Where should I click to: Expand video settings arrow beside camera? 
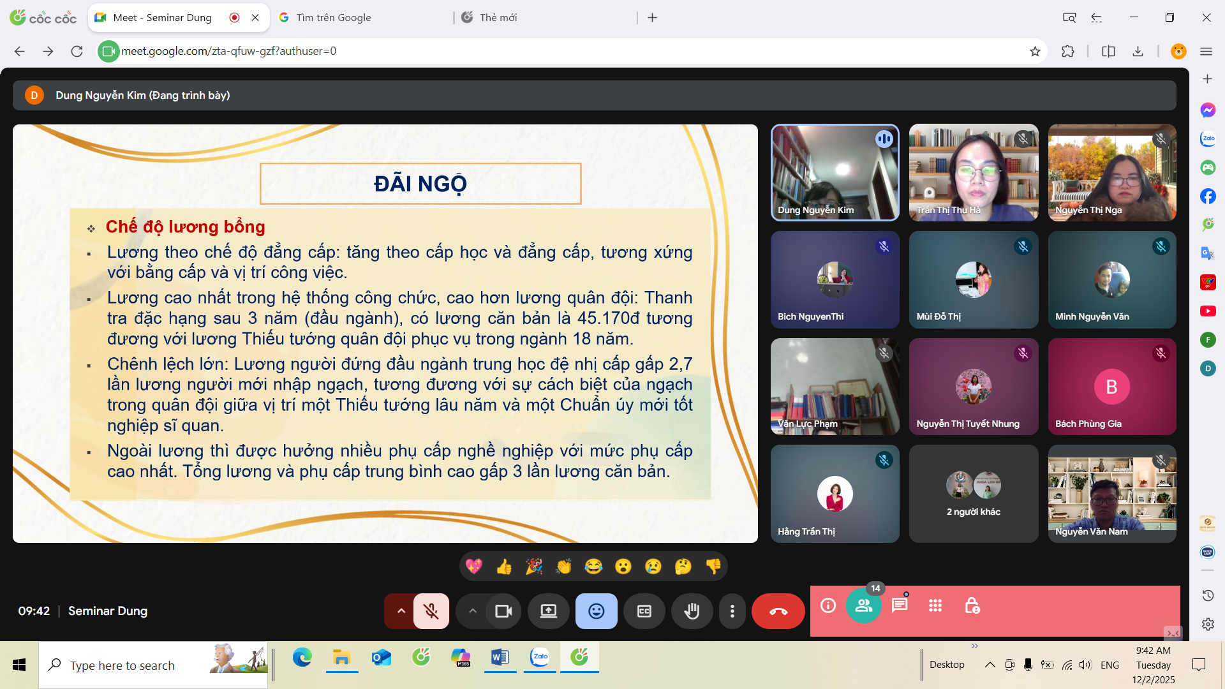click(x=472, y=611)
